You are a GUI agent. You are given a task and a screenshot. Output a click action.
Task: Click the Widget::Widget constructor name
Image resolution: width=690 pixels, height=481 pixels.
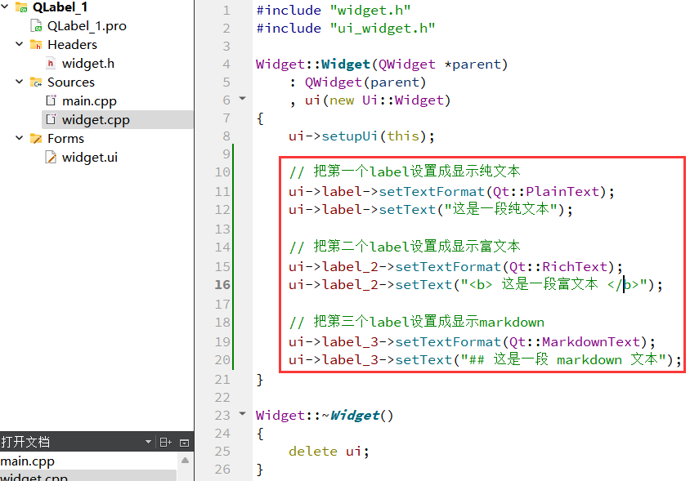346,65
